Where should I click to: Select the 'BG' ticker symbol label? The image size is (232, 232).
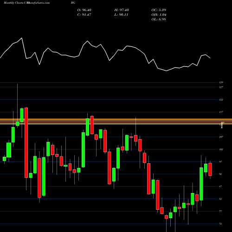[x=73, y=3]
